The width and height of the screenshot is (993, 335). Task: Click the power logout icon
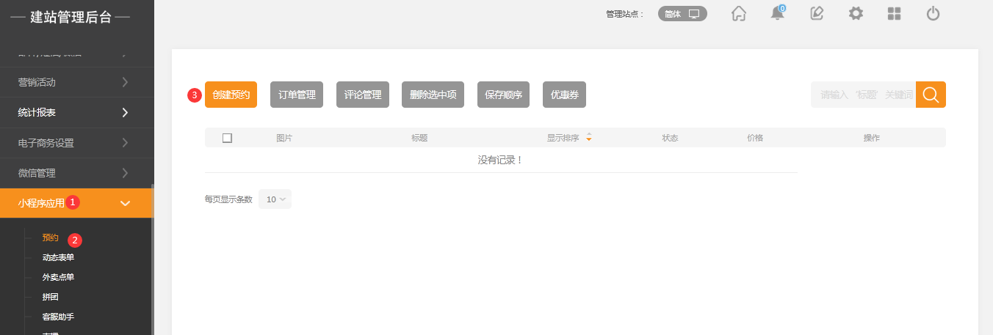coord(933,14)
